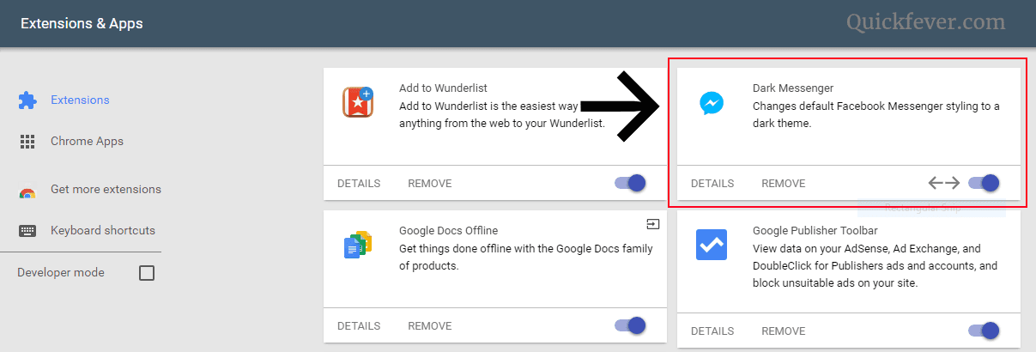This screenshot has width=1036, height=352.
Task: Open Get more extensions link
Action: (x=106, y=189)
